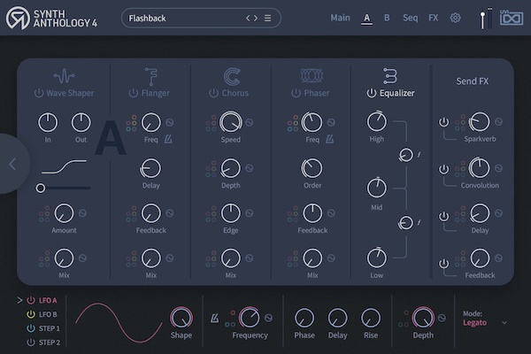The height and width of the screenshot is (354, 531).
Task: Select STEP 2 modulator
Action: click(x=50, y=342)
